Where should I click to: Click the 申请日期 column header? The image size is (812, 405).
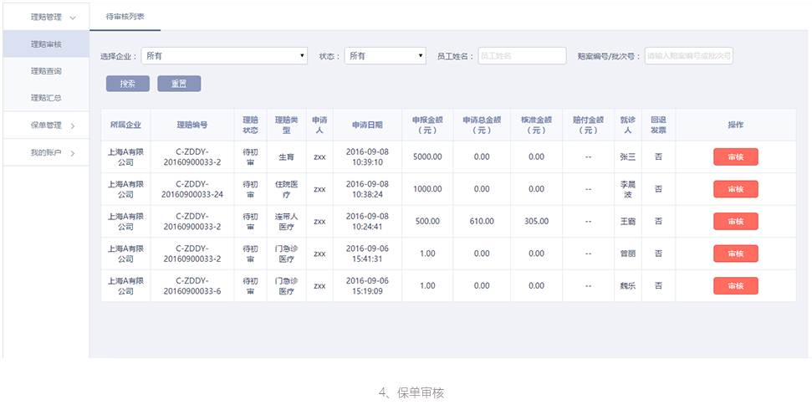(367, 125)
